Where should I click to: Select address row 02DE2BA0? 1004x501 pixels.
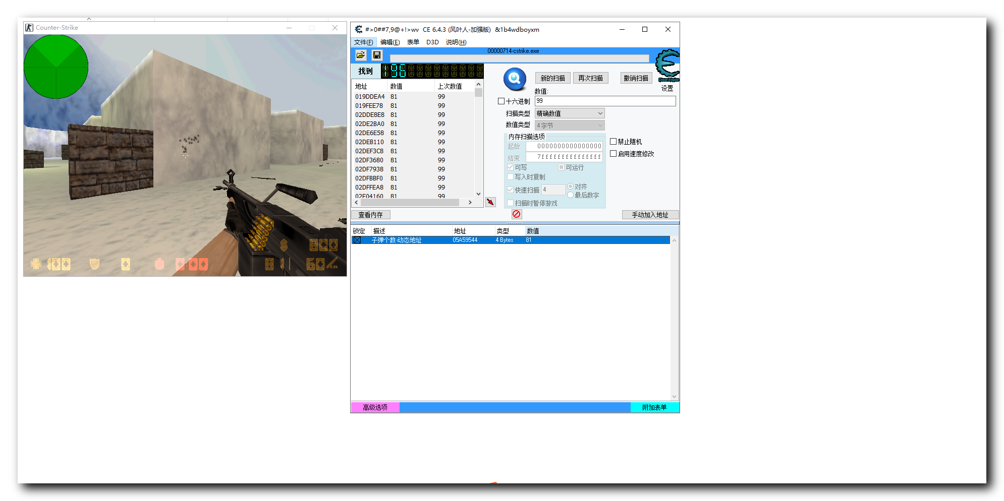[x=414, y=124]
